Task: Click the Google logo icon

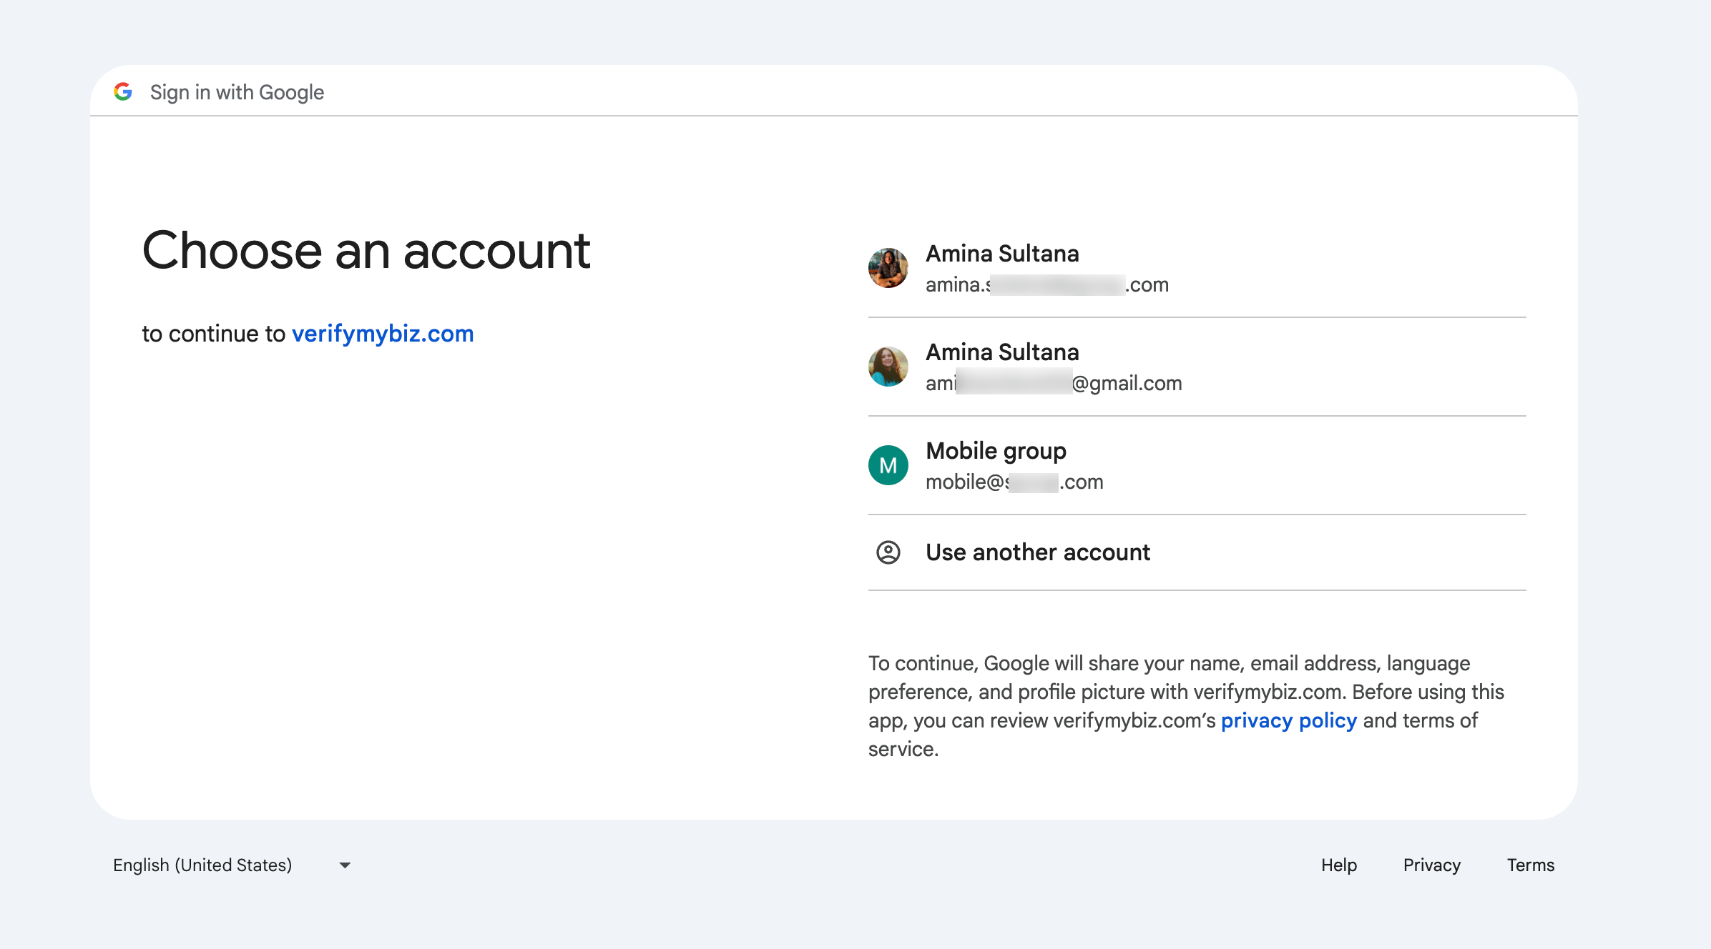Action: 123,91
